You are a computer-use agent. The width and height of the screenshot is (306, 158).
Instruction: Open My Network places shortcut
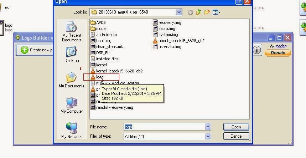[72, 131]
